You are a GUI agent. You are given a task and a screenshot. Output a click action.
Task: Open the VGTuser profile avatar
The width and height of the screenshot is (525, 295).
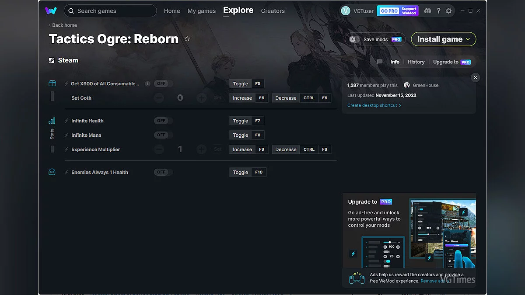346,11
